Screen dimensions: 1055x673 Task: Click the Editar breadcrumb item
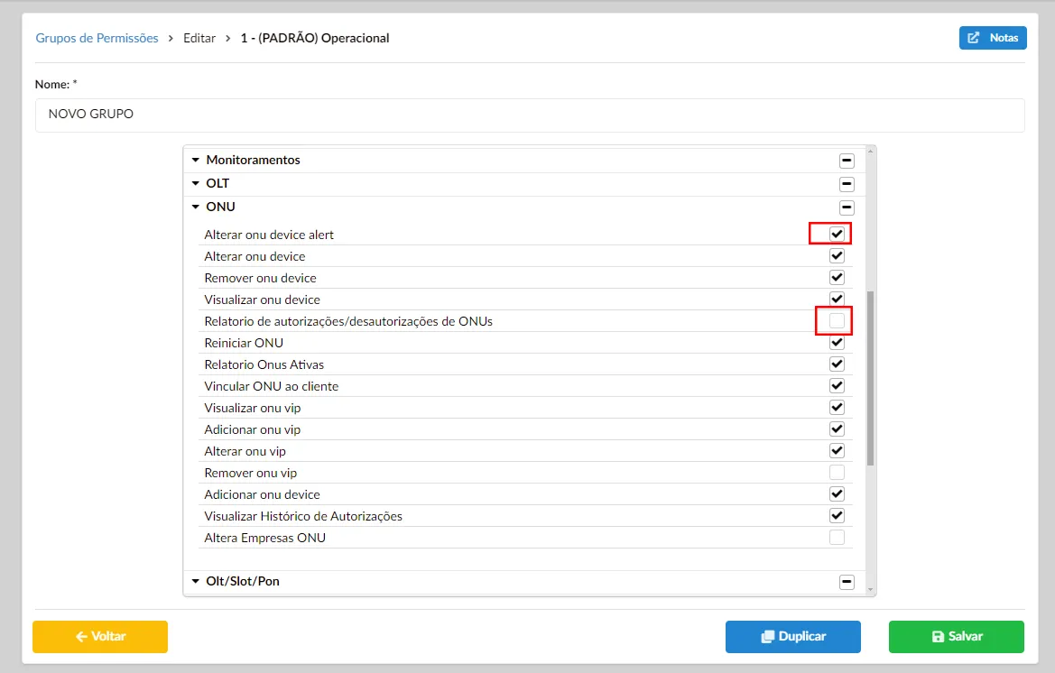point(199,38)
